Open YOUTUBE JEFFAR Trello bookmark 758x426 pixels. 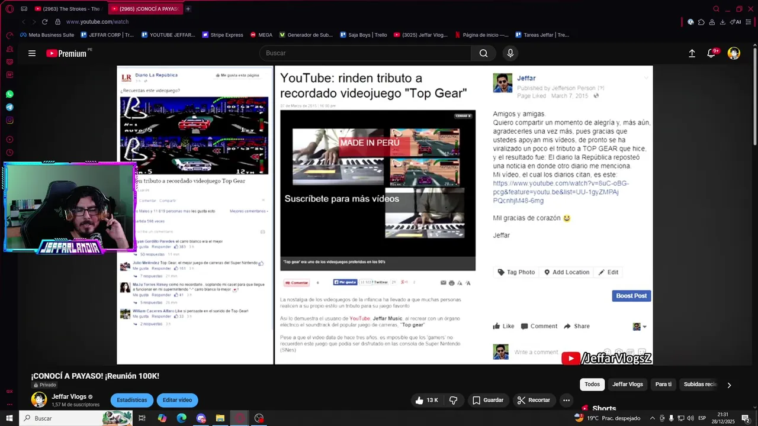[168, 35]
